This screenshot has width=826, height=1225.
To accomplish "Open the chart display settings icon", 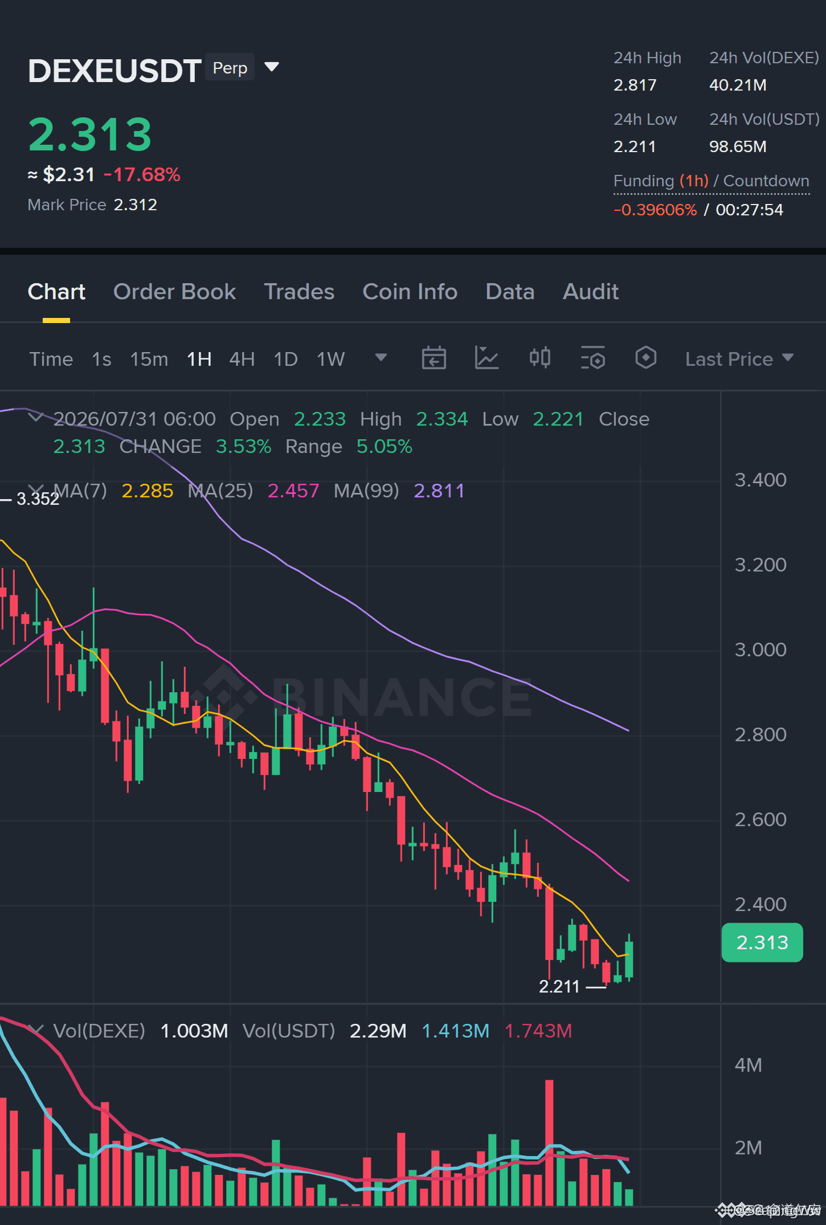I will coord(592,358).
